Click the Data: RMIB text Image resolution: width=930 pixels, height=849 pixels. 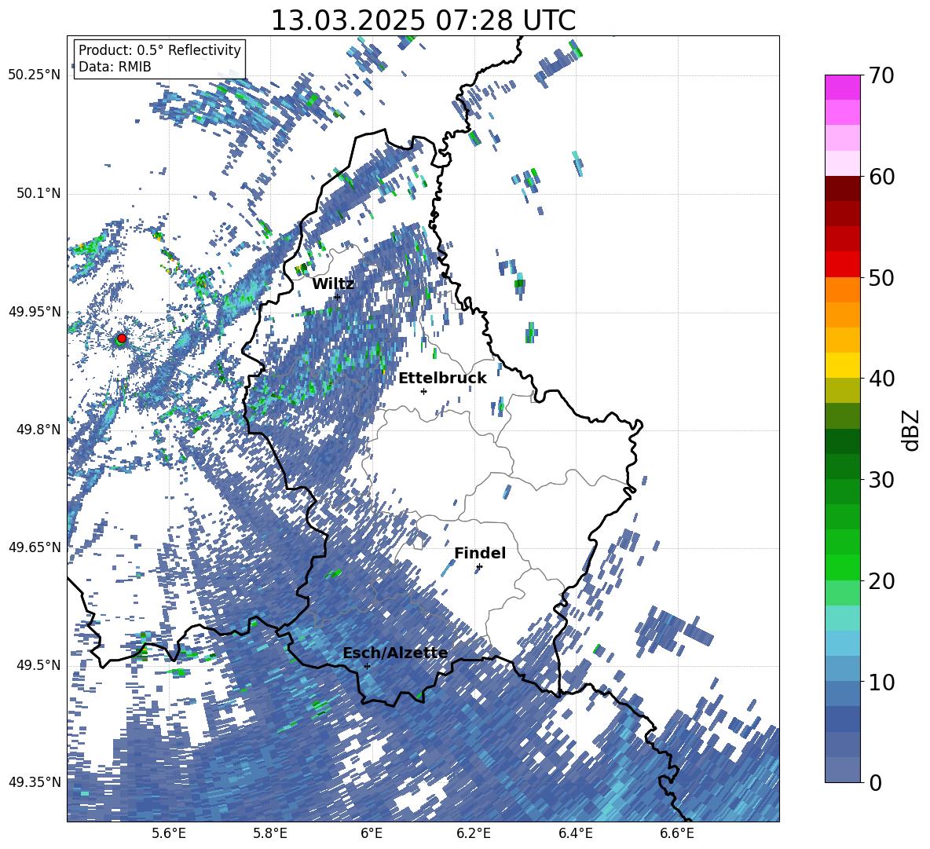[115, 67]
